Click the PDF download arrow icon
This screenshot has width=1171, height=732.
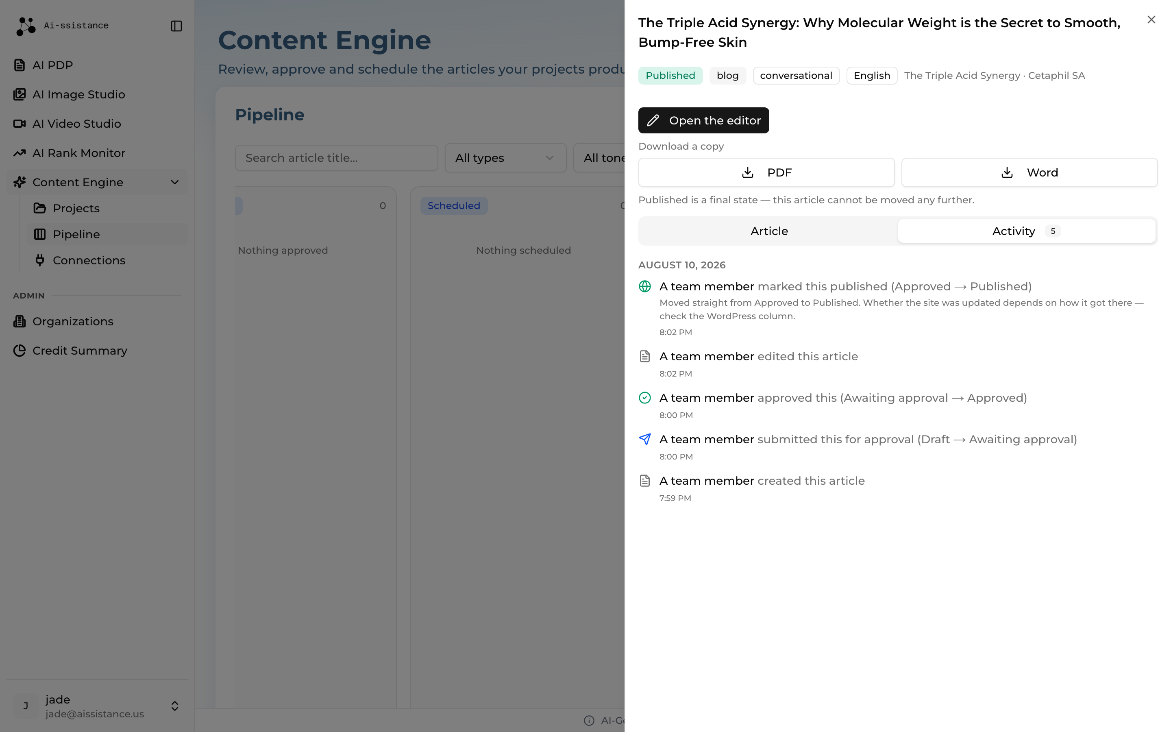[747, 172]
